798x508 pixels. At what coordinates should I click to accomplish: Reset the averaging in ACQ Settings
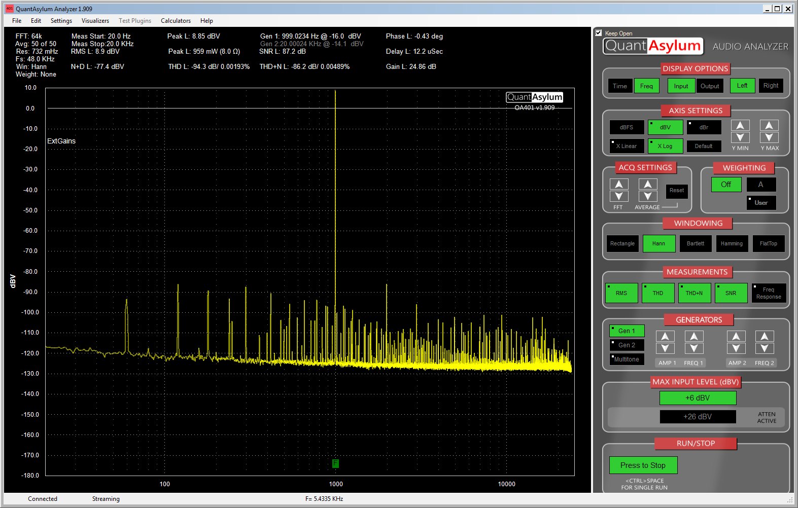677,191
